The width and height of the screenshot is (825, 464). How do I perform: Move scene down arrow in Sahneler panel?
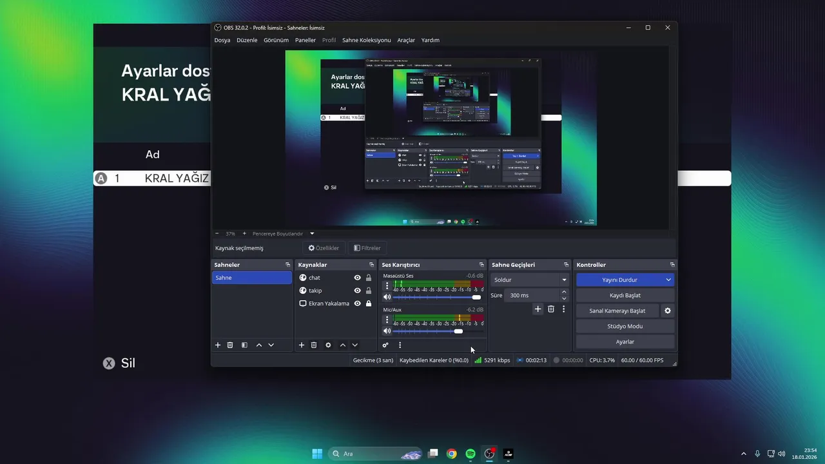pyautogui.click(x=271, y=345)
